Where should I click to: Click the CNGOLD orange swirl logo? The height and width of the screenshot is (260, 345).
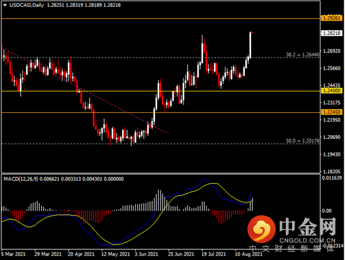[x=262, y=229]
